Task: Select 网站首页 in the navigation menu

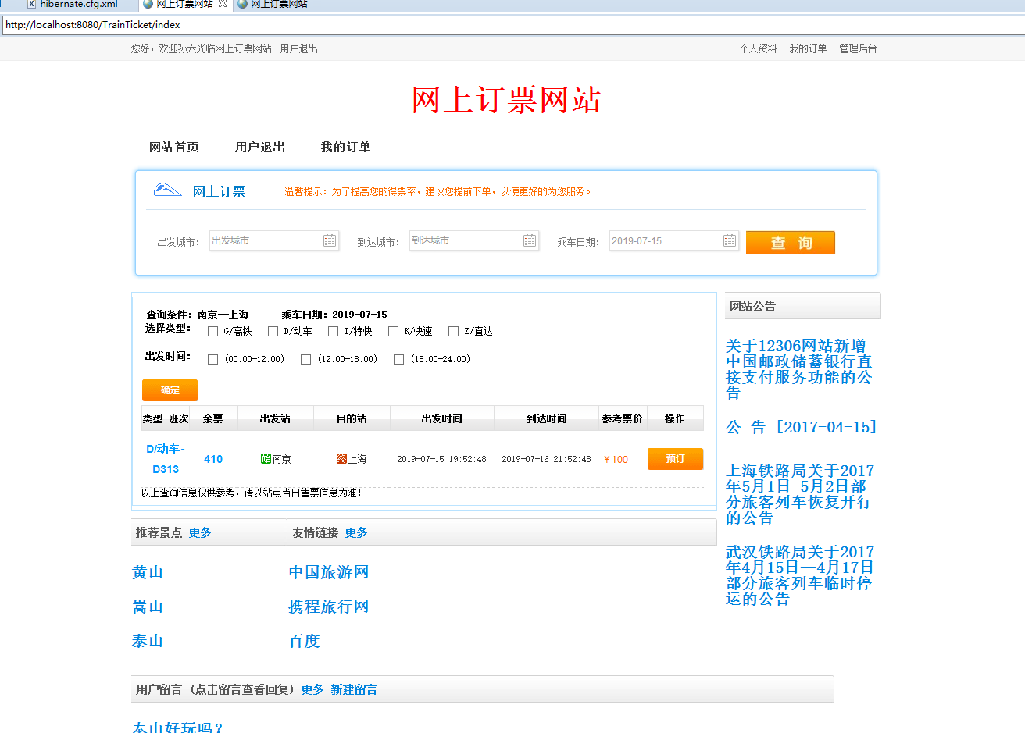Action: [x=173, y=147]
